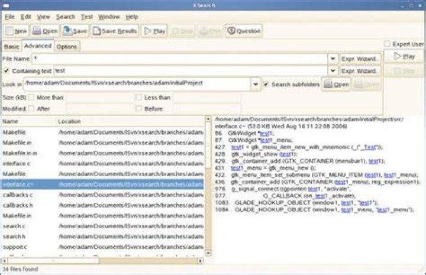Sort results by the Name column header
Image resolution: width=426 pixels, height=275 pixels.
(28, 121)
